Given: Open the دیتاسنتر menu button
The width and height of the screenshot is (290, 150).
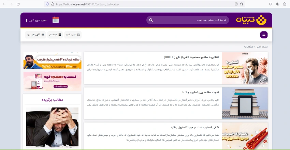Looking at the screenshot, I should [x=55, y=35].
